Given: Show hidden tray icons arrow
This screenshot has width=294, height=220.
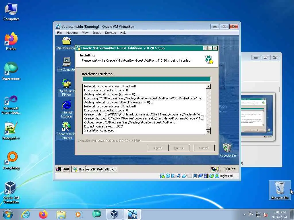Looking at the screenshot, I should 244,215.
